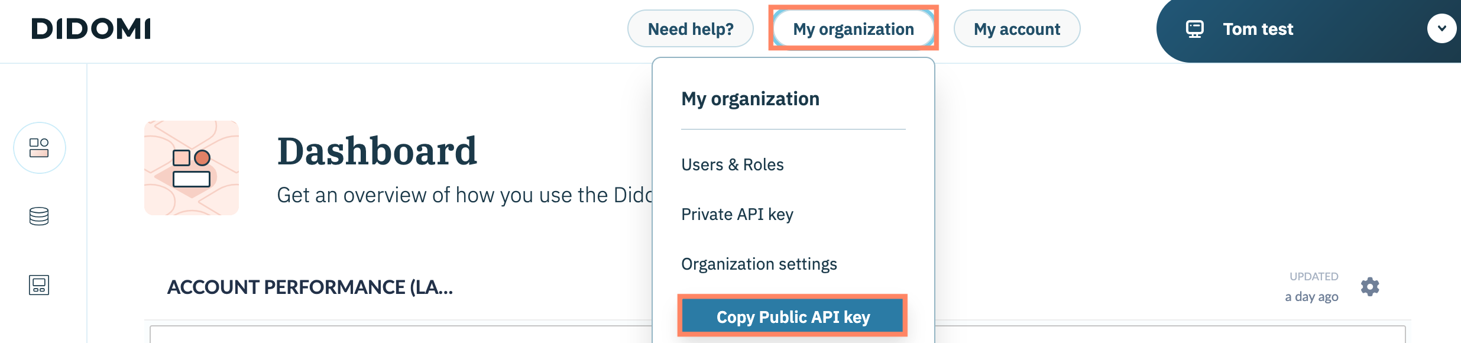1461x343 pixels.
Task: Click the Dashboard illustration tile
Action: pos(192,168)
